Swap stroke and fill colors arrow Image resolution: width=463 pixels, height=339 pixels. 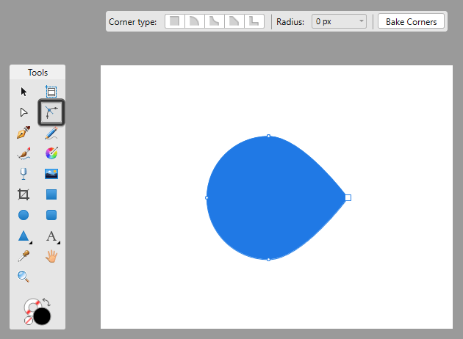46,302
